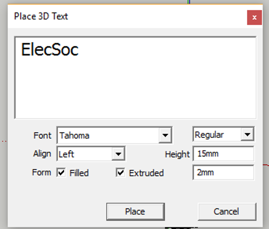The width and height of the screenshot is (269, 229).
Task: Click the Place 3D Text title bar
Action: pos(127,17)
